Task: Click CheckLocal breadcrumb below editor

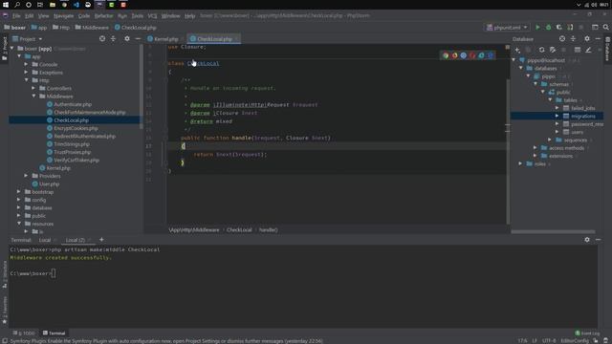Action: tap(239, 229)
